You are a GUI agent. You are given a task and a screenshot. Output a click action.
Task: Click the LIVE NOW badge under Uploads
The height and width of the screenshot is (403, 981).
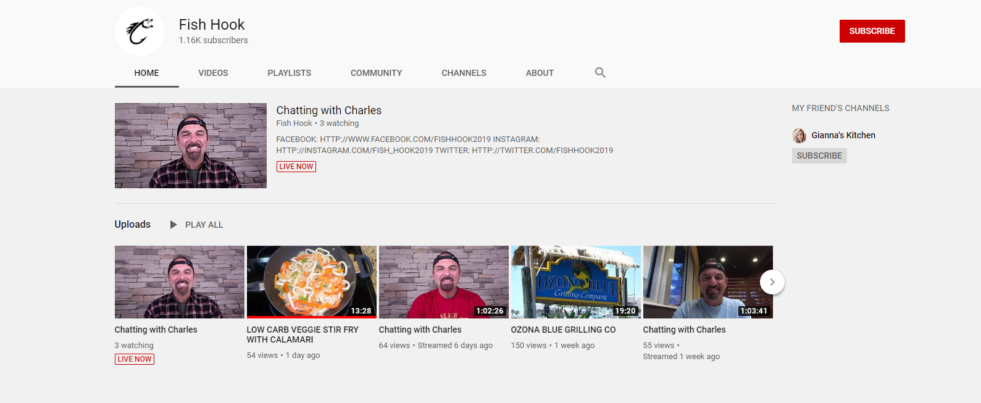[x=135, y=359]
